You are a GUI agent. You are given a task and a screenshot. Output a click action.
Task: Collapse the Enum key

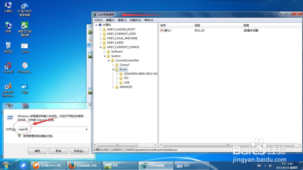[x=113, y=69]
